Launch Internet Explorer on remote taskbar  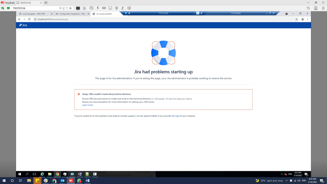point(42,174)
